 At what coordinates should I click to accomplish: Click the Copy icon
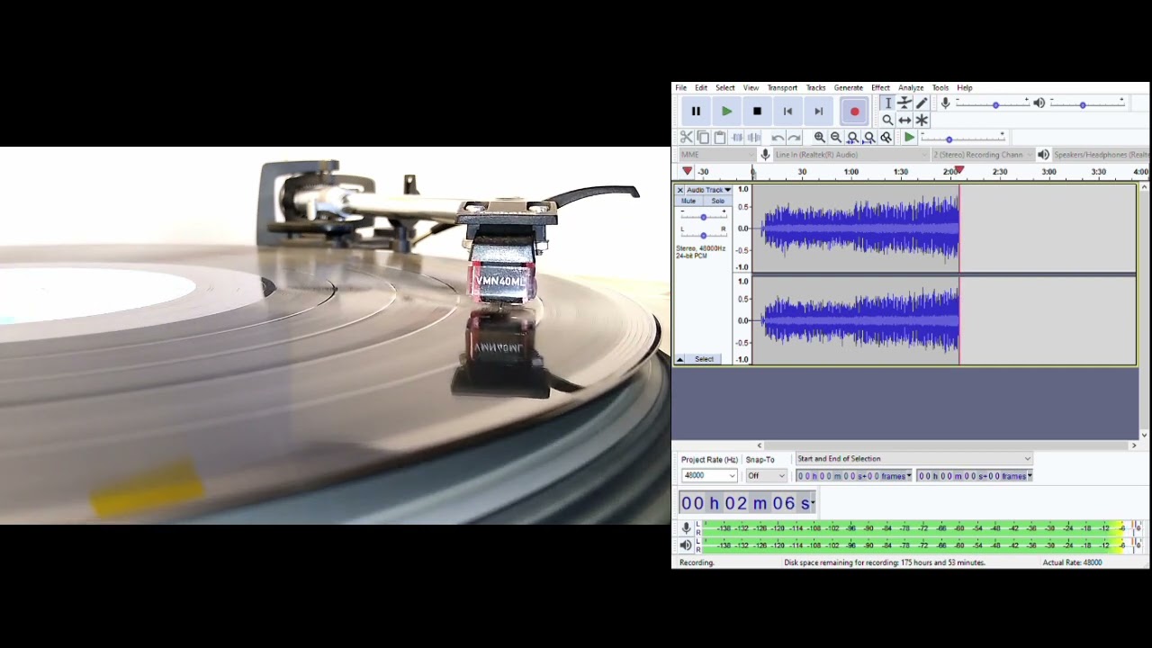703,138
